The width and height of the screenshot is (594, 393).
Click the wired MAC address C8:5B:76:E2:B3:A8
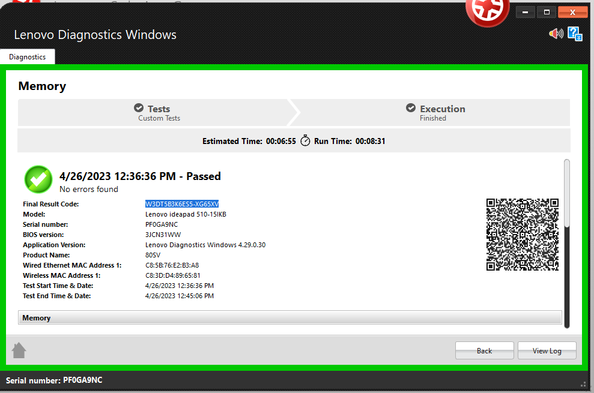[x=172, y=265]
